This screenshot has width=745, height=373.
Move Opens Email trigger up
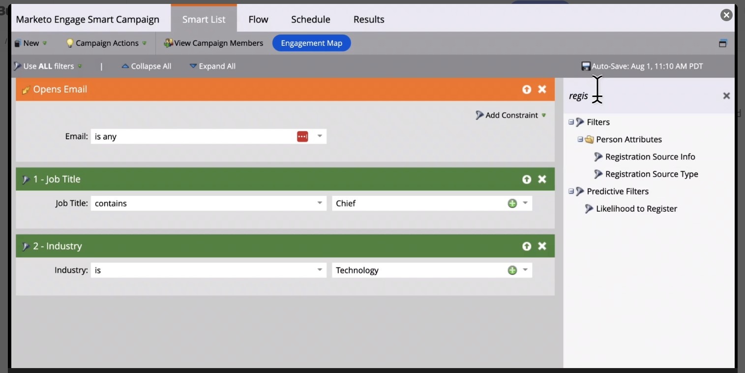point(527,89)
